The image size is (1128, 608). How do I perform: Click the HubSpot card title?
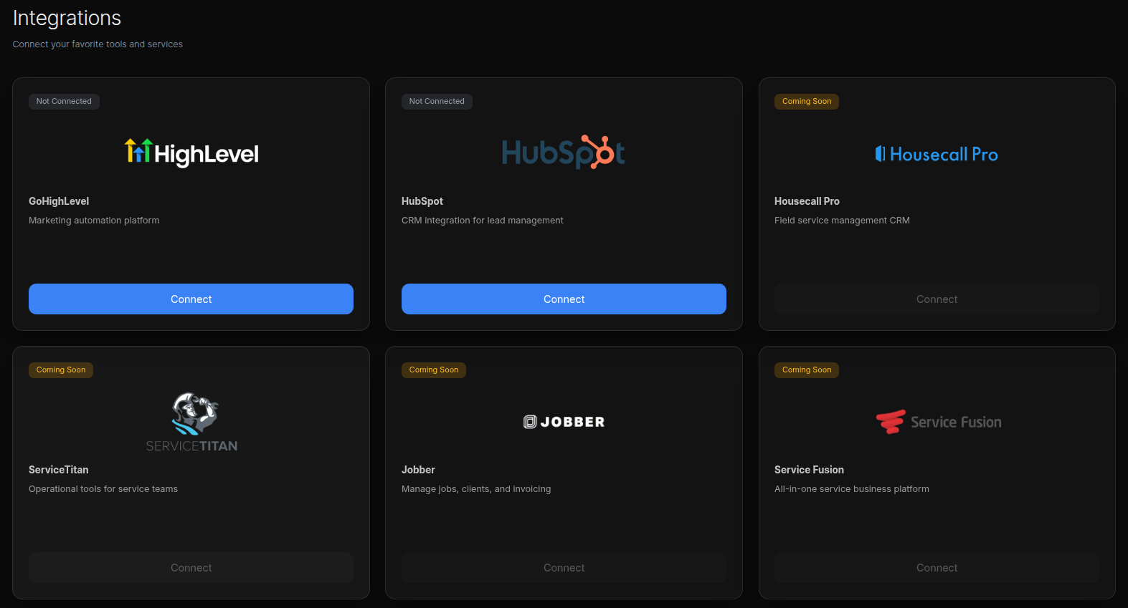[x=422, y=201]
